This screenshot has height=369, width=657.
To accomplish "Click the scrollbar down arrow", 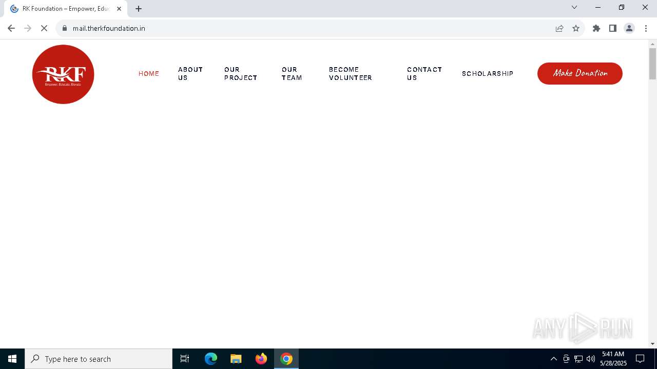I will click(653, 344).
